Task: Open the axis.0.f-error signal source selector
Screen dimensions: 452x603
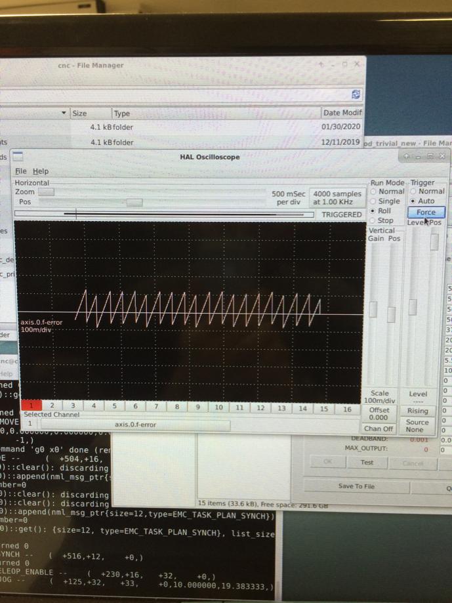Action: 136,425
